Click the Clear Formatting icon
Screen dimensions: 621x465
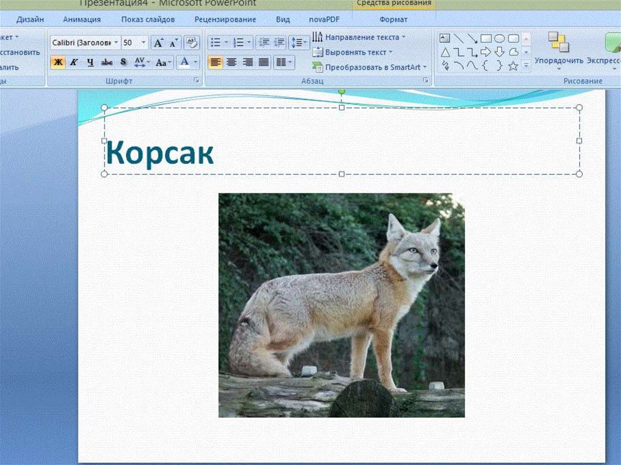pos(192,43)
